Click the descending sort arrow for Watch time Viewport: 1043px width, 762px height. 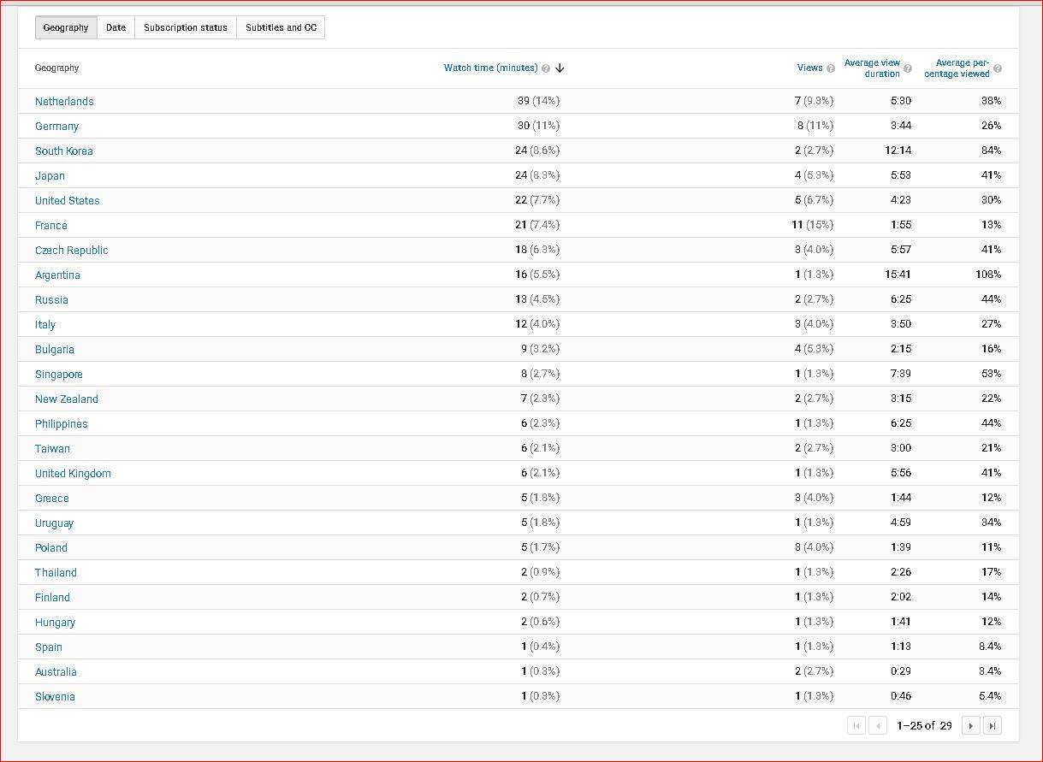point(560,68)
